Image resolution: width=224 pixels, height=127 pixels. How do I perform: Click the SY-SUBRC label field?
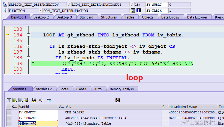157,5
